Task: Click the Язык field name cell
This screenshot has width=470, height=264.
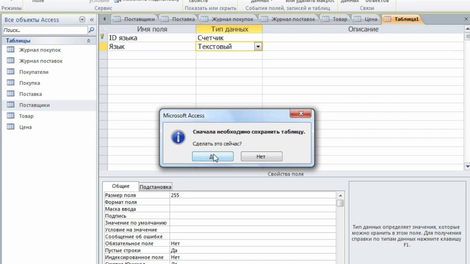Action: (x=152, y=47)
